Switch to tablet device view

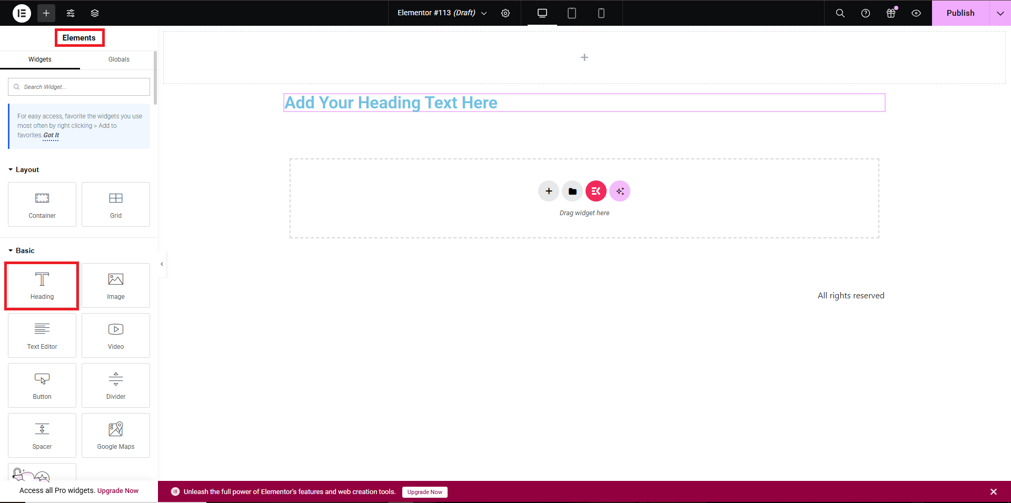pos(572,13)
